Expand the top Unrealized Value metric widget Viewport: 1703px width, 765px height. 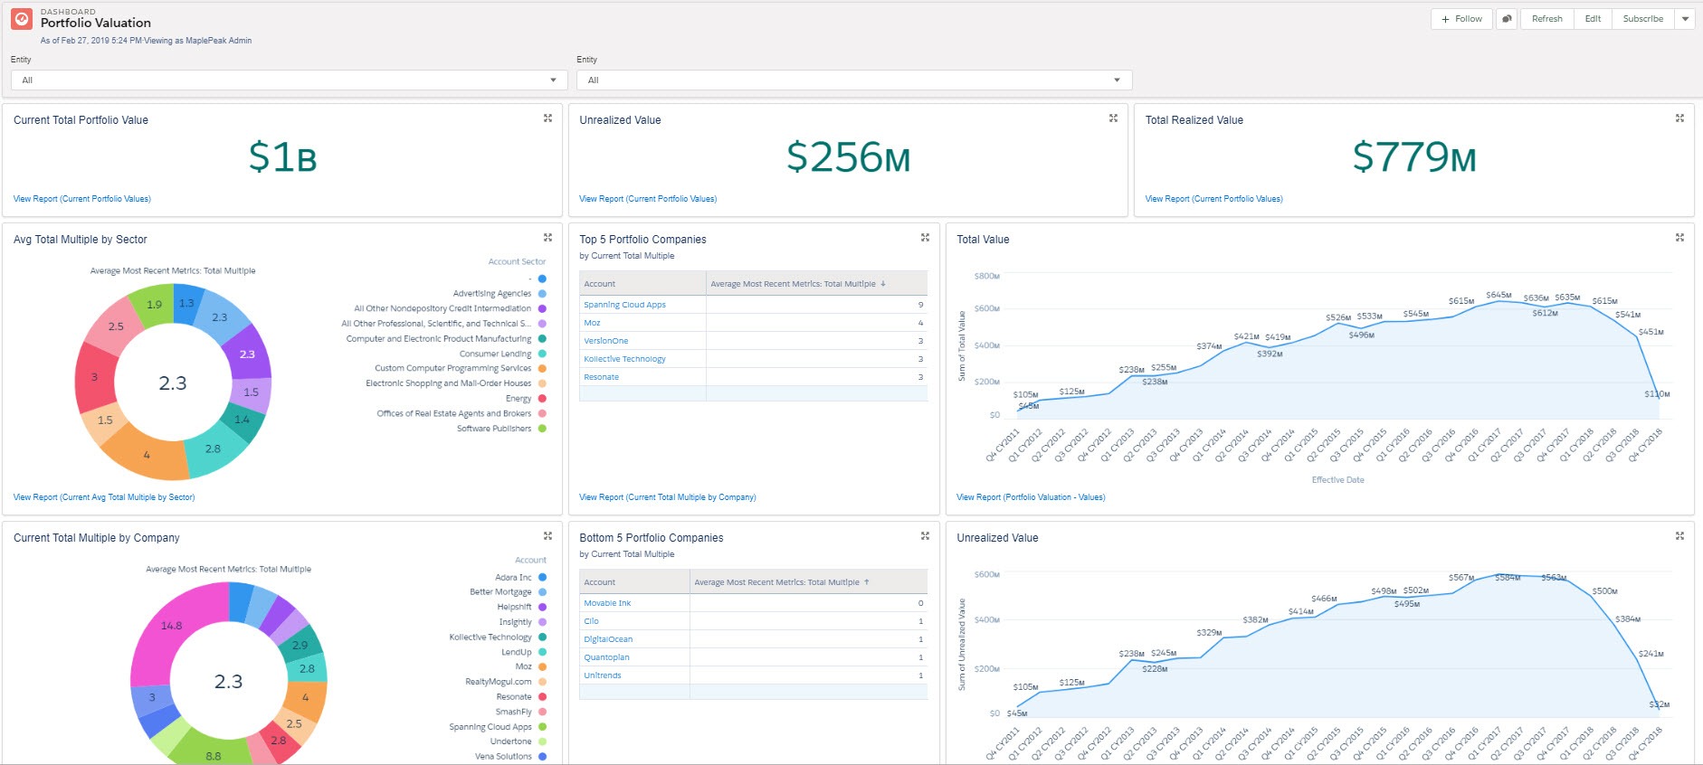tap(1113, 118)
